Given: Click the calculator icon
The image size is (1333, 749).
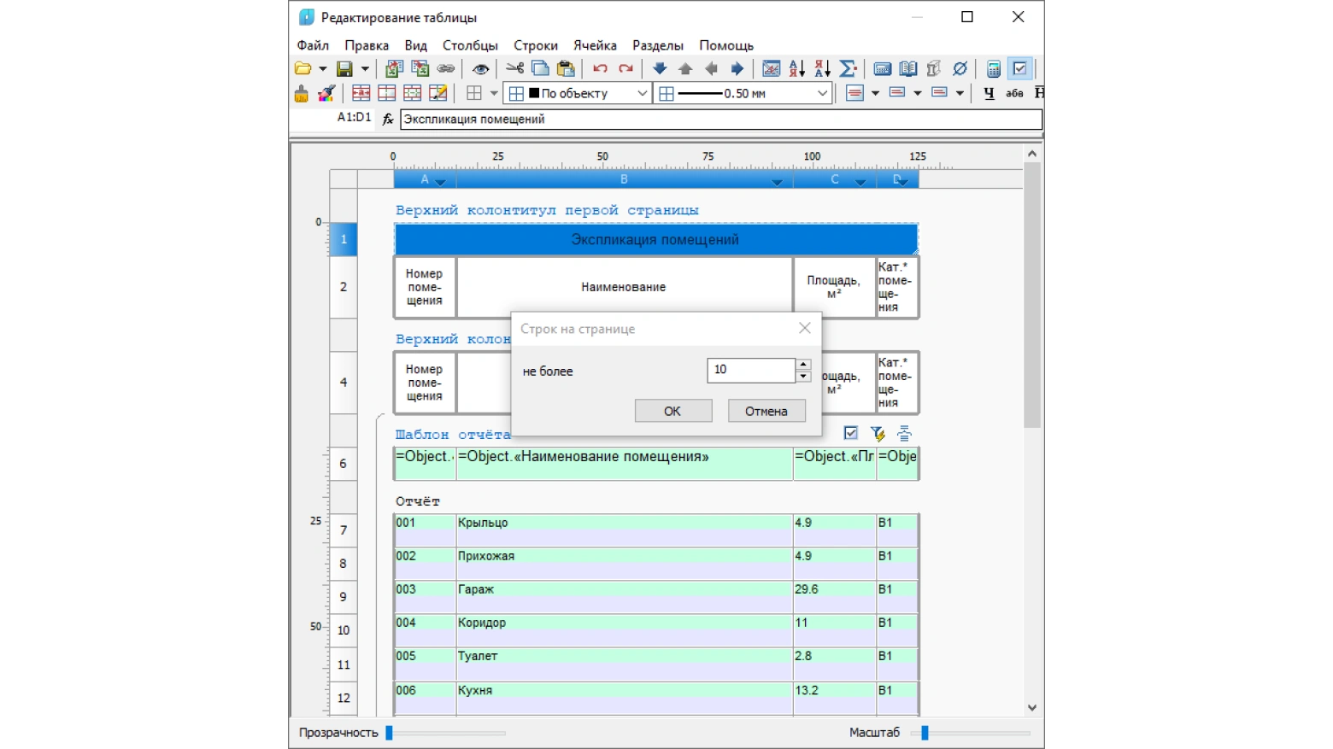Looking at the screenshot, I should coord(993,68).
